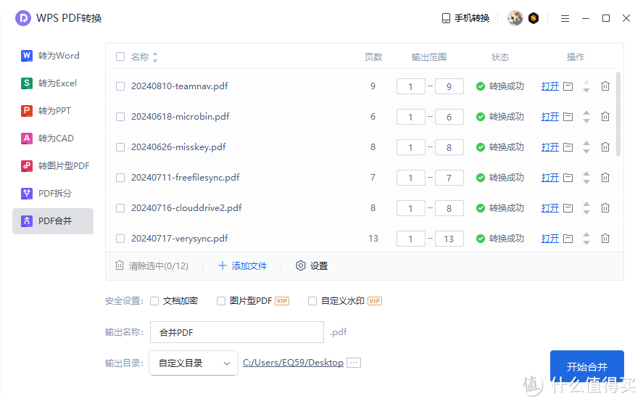Image resolution: width=643 pixels, height=404 pixels.
Task: Open folder for 20240810-teamnav.pdf
Action: pos(568,86)
